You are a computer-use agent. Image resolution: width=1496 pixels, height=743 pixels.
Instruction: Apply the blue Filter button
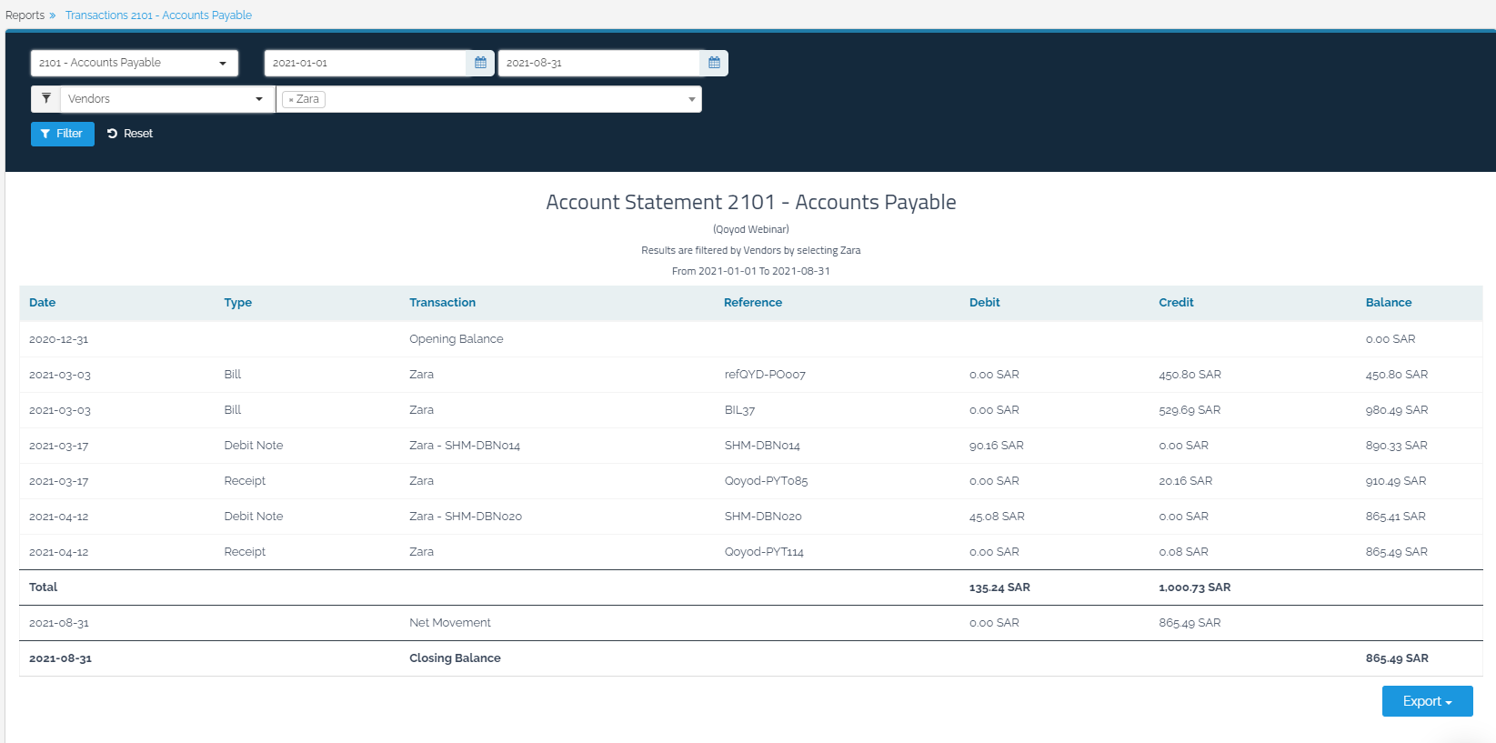(x=62, y=134)
